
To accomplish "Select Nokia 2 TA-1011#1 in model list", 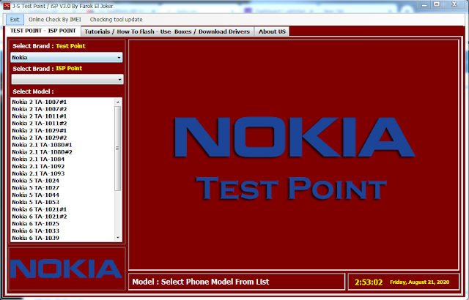I will [x=63, y=116].
